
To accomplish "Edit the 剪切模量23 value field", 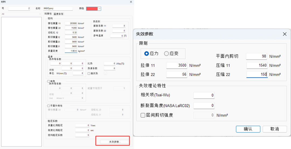I will tap(71, 42).
